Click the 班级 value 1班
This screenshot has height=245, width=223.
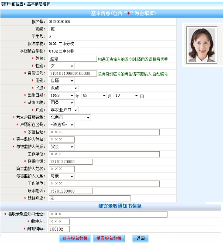click(x=52, y=29)
